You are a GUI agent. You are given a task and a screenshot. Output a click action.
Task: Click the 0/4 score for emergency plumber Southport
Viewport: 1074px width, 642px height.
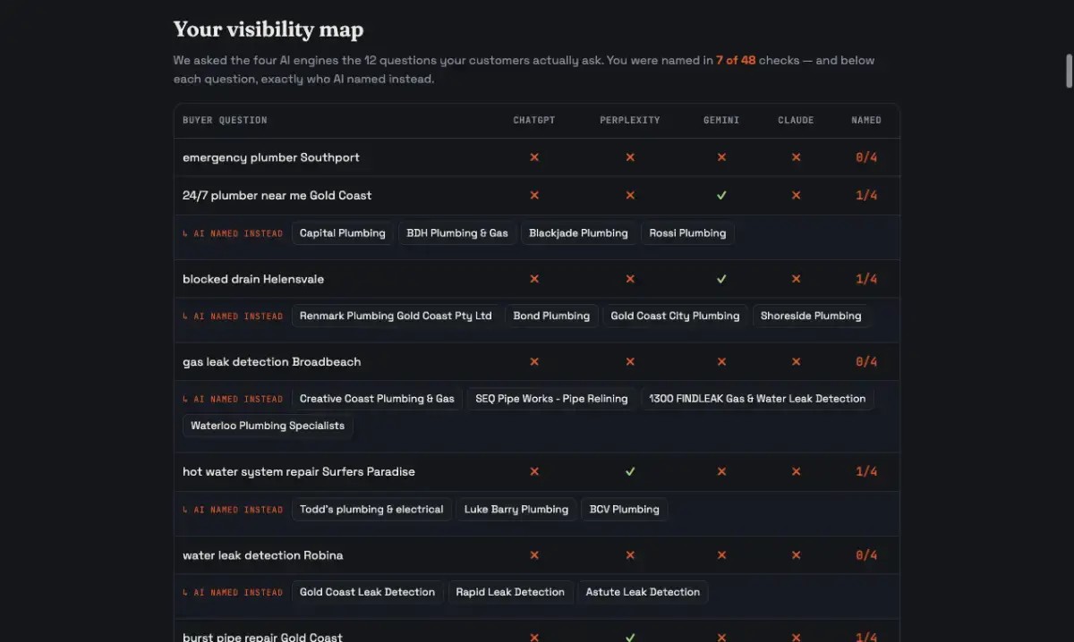[866, 157]
